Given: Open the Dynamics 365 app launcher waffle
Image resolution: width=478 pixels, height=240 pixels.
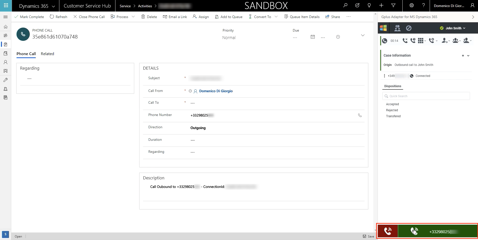Looking at the screenshot, I should tap(6, 6).
